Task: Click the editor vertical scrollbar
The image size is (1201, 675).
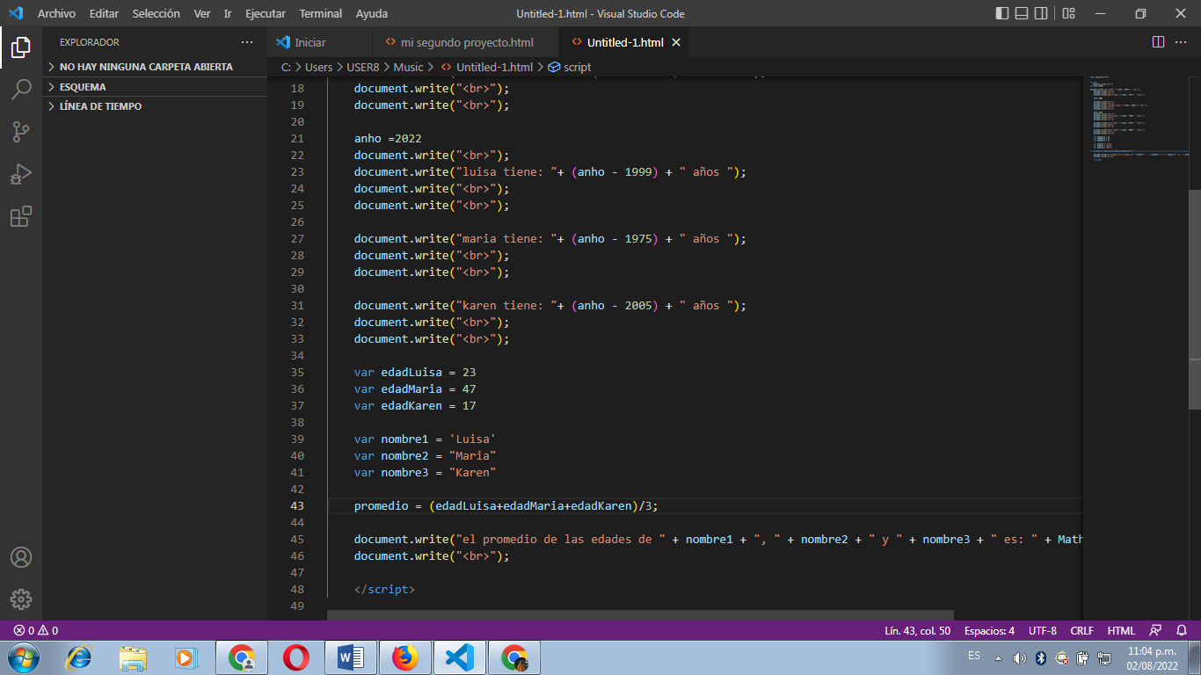Action: (1194, 300)
